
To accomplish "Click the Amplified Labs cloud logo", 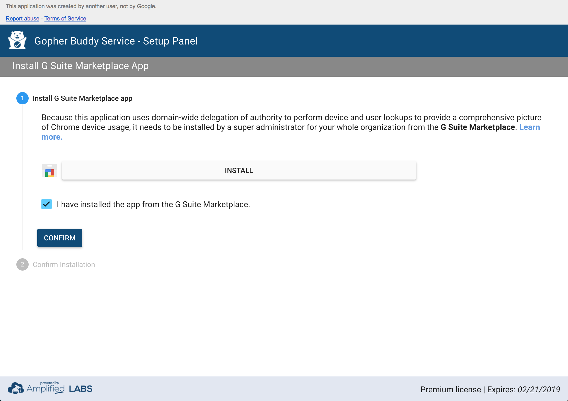I will [x=15, y=388].
